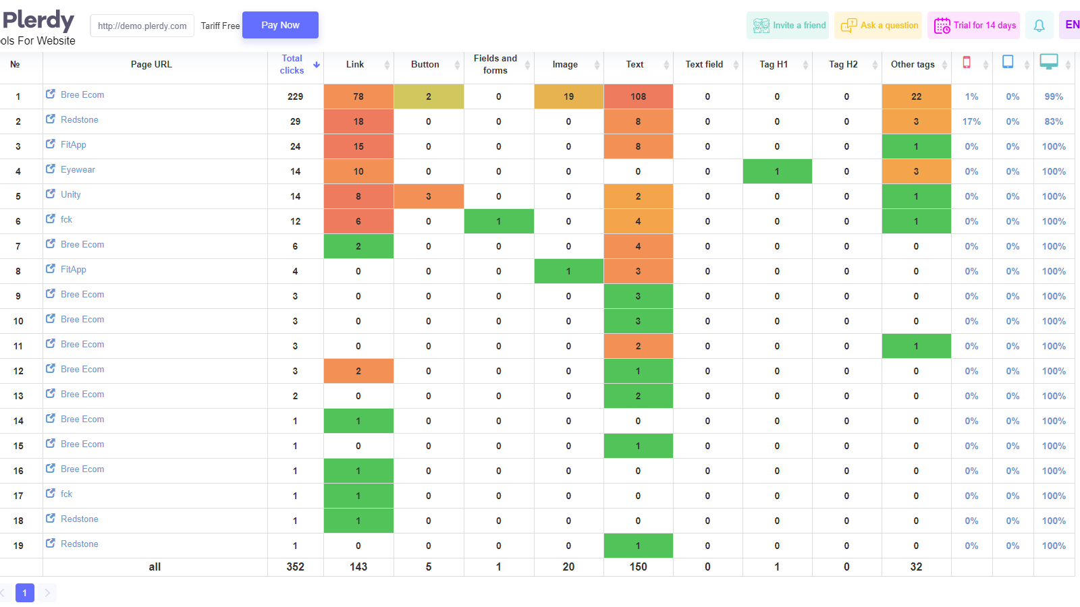Viewport: 1080px width, 607px height.
Task: Open external link icon beside Unity
Action: (x=51, y=194)
